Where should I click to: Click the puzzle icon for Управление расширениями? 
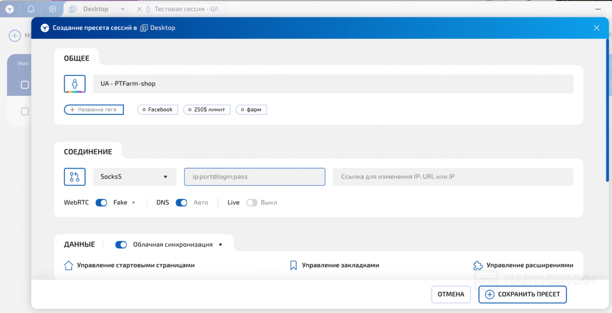click(x=478, y=265)
